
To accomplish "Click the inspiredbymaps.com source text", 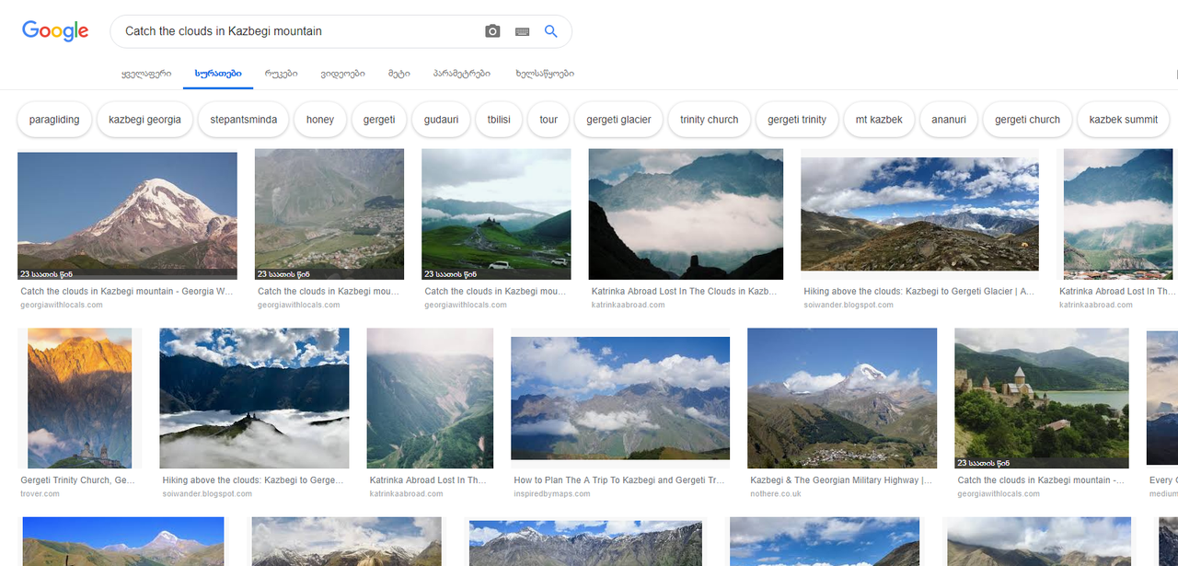I will (552, 494).
